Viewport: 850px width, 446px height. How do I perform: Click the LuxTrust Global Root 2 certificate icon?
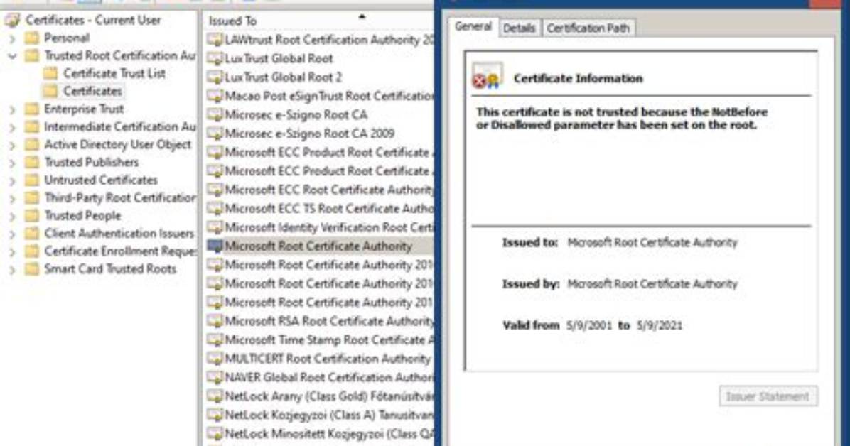pyautogui.click(x=215, y=77)
